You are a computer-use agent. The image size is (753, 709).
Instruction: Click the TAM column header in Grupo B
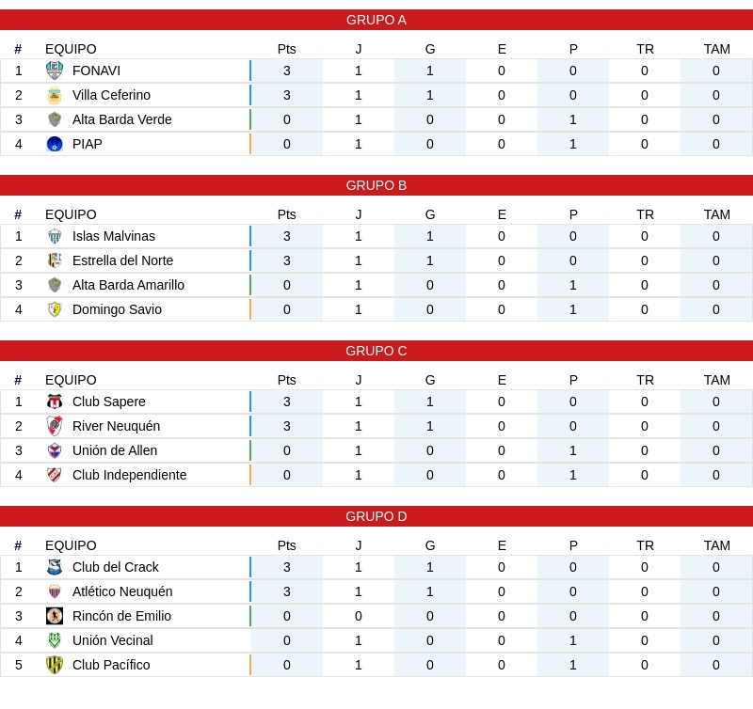(716, 214)
